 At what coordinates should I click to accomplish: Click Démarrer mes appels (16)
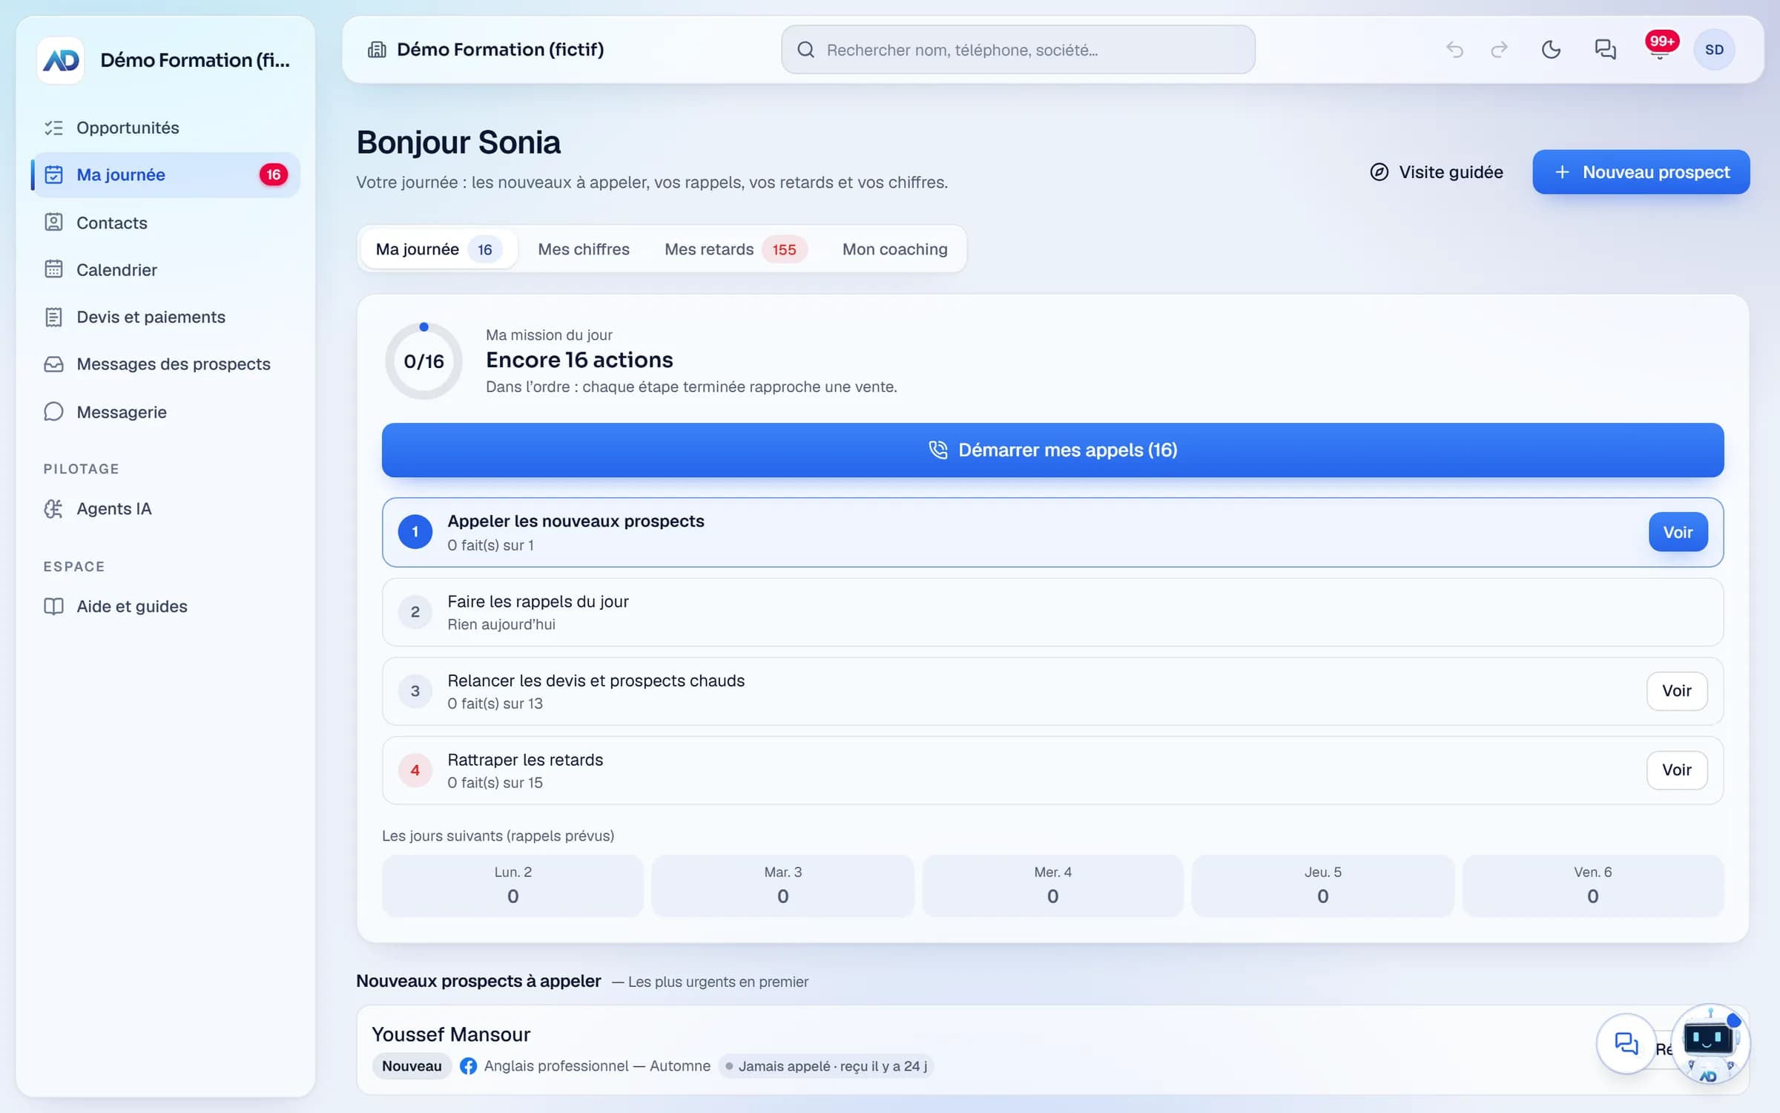(x=1052, y=450)
